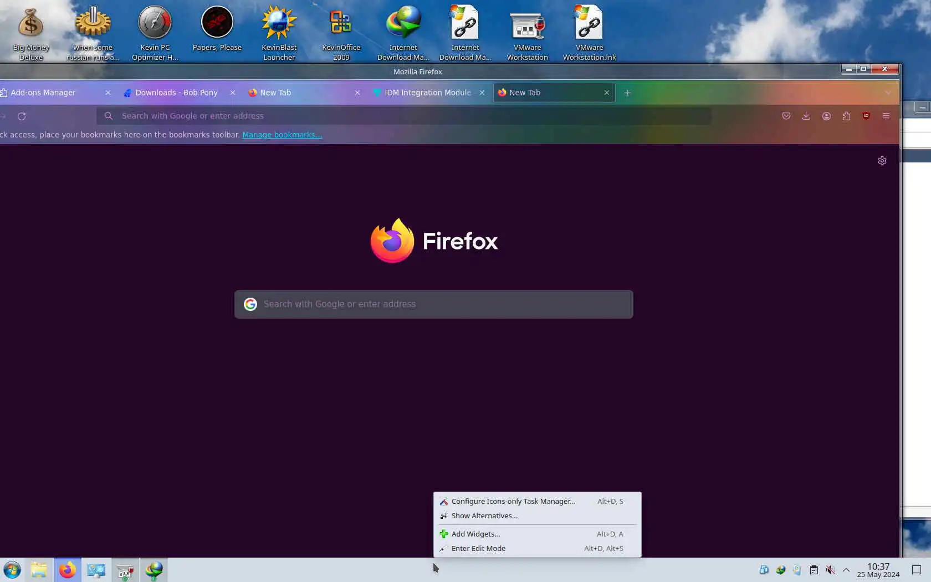Image resolution: width=931 pixels, height=582 pixels.
Task: Focus the center-page Google search box
Action: click(x=433, y=304)
